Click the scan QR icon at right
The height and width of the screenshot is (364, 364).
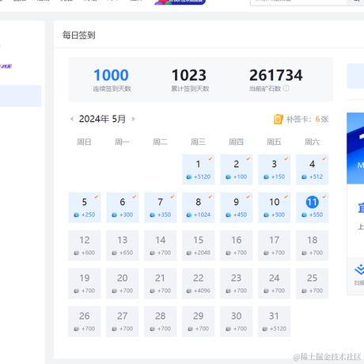359,270
